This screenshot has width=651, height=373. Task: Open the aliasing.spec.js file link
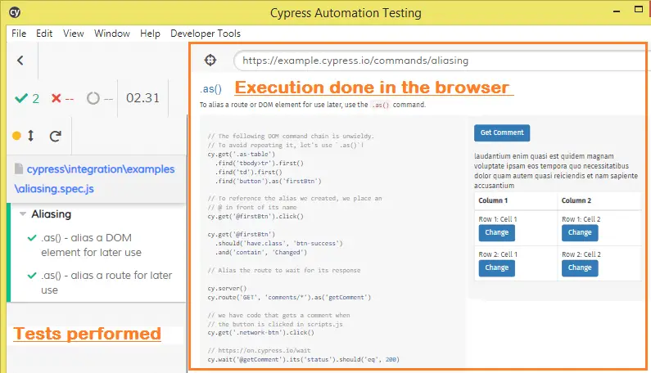point(95,179)
